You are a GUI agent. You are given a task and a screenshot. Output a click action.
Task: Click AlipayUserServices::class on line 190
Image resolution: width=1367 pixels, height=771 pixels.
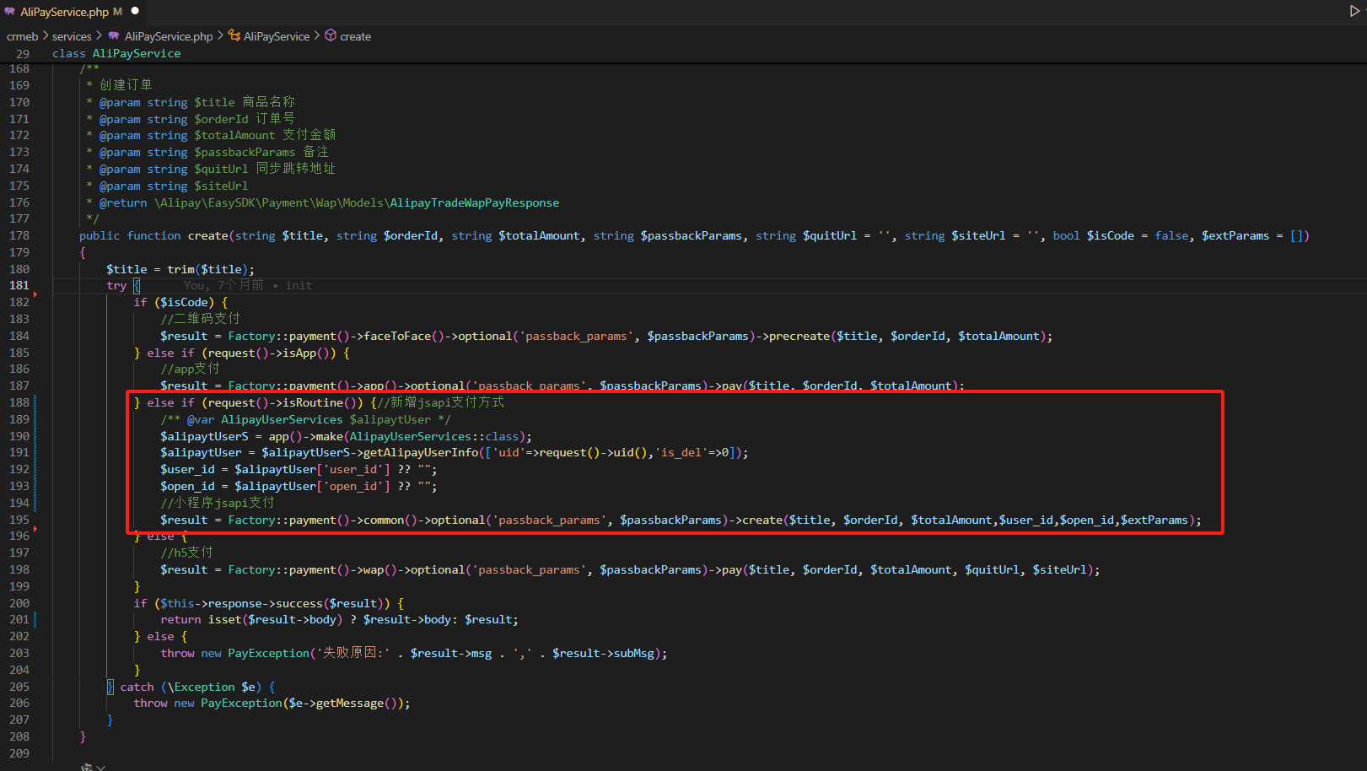[x=434, y=436]
